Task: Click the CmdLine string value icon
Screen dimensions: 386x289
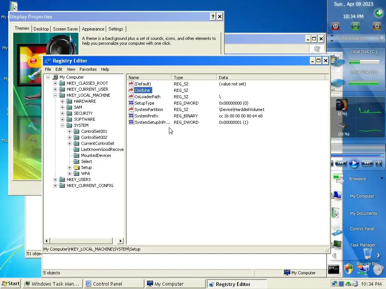Action: pyautogui.click(x=131, y=90)
